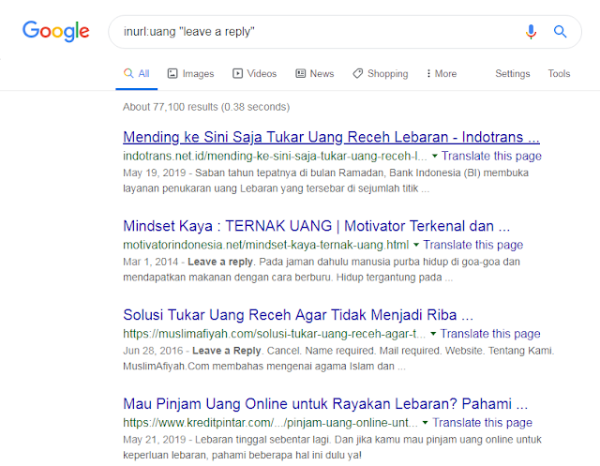Image resolution: width=600 pixels, height=466 pixels.
Task: Click the 'About 77,100 results' stats text
Action: click(206, 107)
